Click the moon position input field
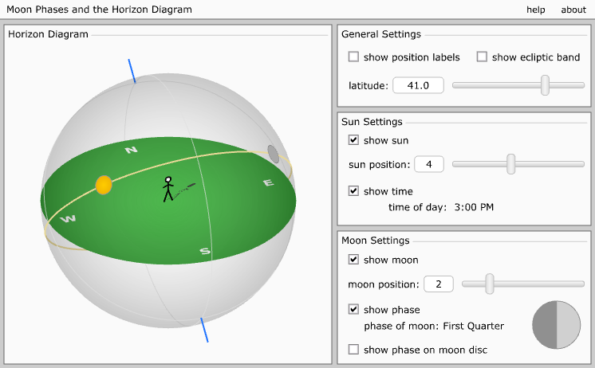The height and width of the screenshot is (368, 595). (x=439, y=284)
